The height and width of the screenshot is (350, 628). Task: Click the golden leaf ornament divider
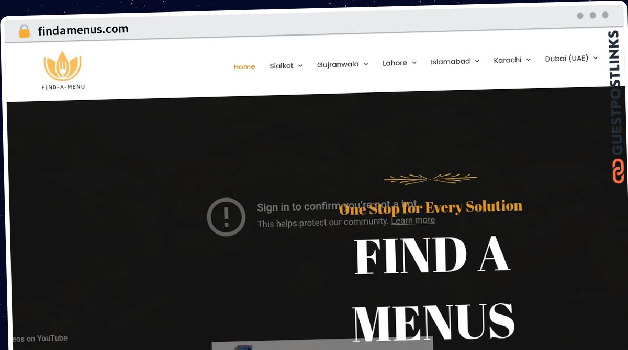pyautogui.click(x=430, y=179)
